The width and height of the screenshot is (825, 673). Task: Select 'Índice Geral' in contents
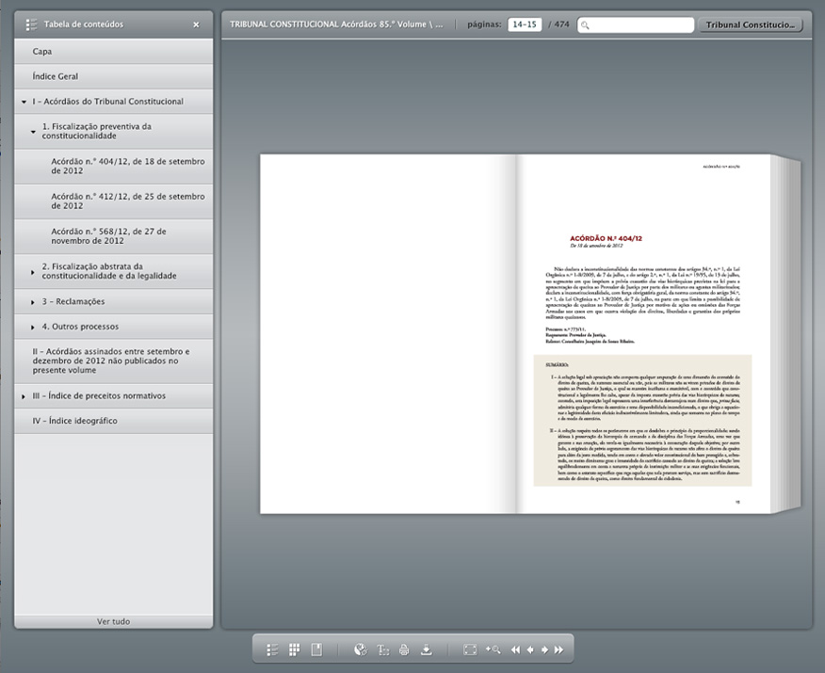click(56, 76)
